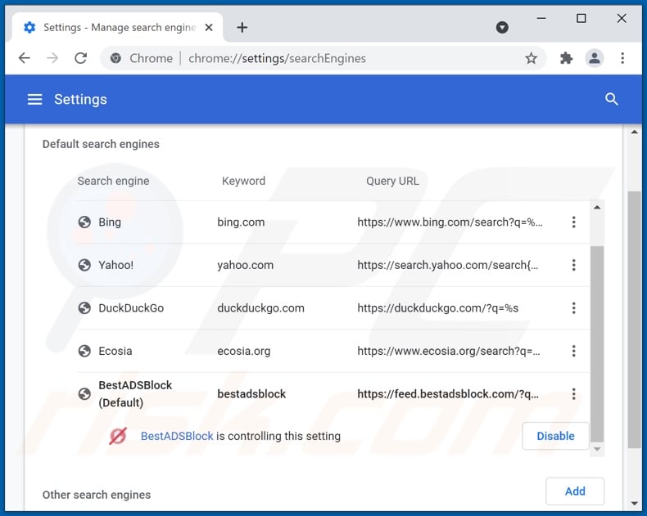The image size is (647, 516).
Task: Click the globe icon beside Bing
Action: pyautogui.click(x=84, y=222)
